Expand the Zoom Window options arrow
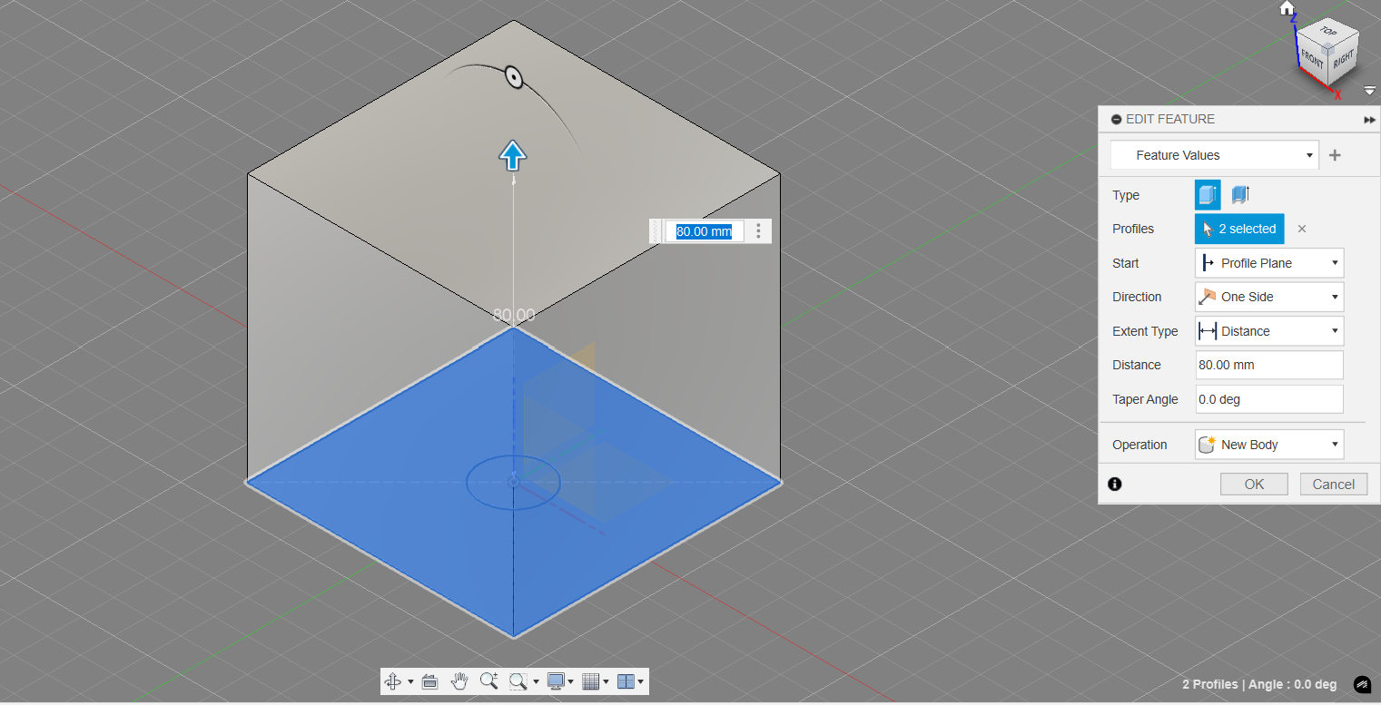 [x=536, y=681]
